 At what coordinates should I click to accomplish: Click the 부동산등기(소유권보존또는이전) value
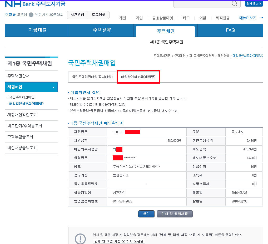(136, 167)
